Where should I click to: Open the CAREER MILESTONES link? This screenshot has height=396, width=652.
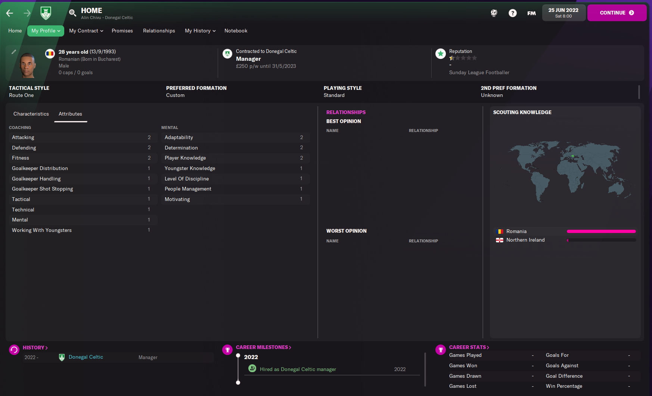point(263,347)
